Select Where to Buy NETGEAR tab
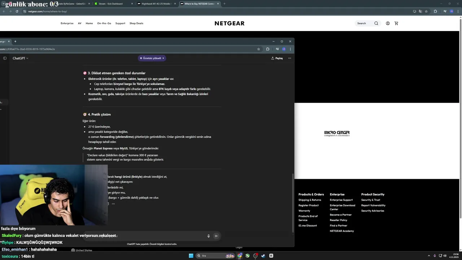462x260 pixels. [x=200, y=4]
